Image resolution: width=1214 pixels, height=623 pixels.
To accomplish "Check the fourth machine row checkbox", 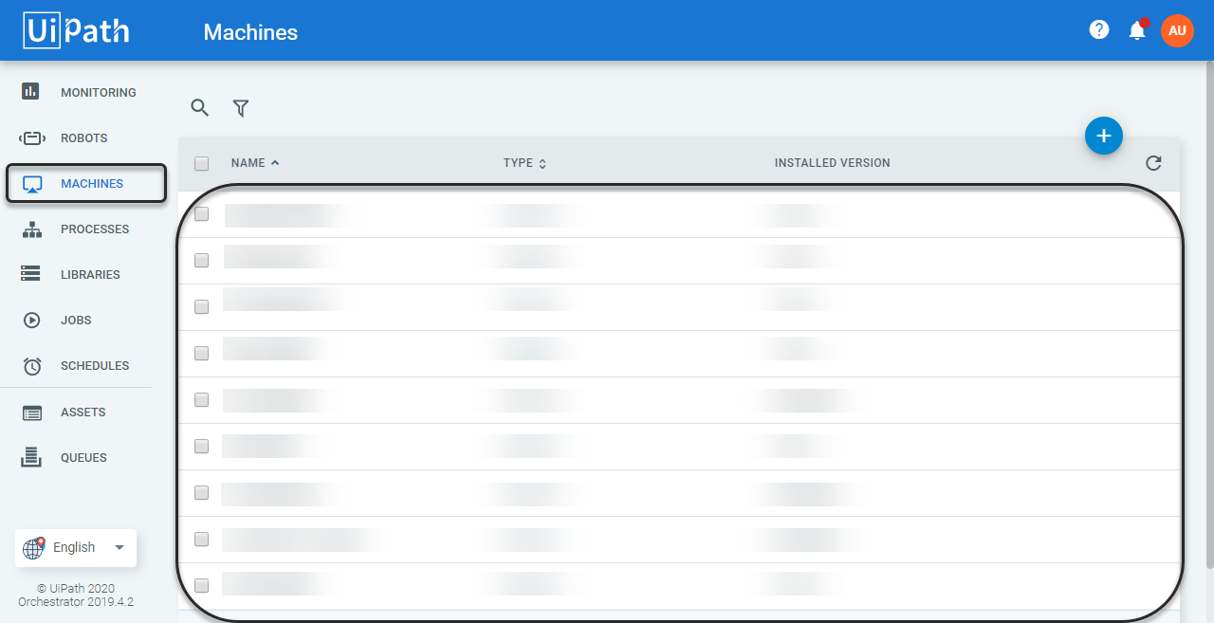I will [x=201, y=354].
